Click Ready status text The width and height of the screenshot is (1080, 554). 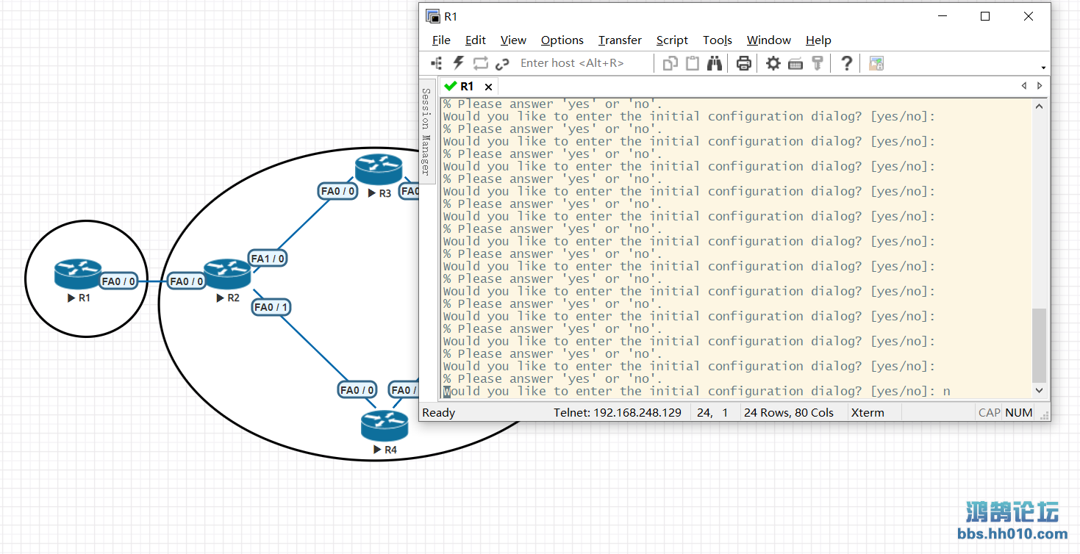[x=439, y=413]
